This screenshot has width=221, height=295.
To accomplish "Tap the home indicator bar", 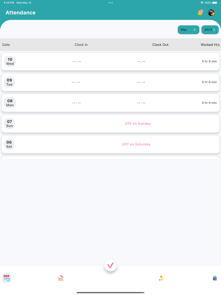I will point(110,293).
